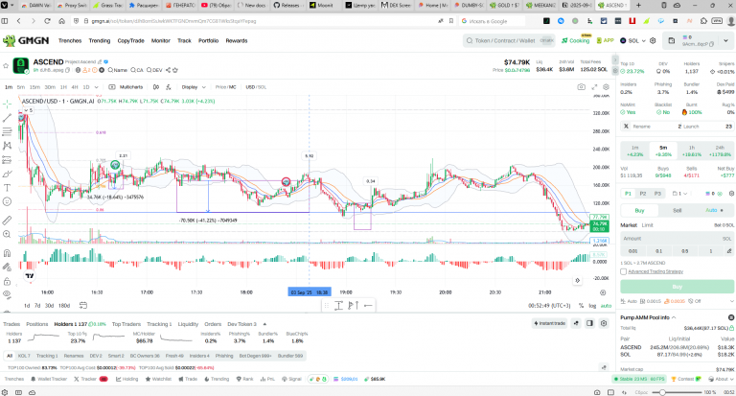736x396 pixels.
Task: Collapse the indicator legend with 5 toggle
Action: point(27,110)
